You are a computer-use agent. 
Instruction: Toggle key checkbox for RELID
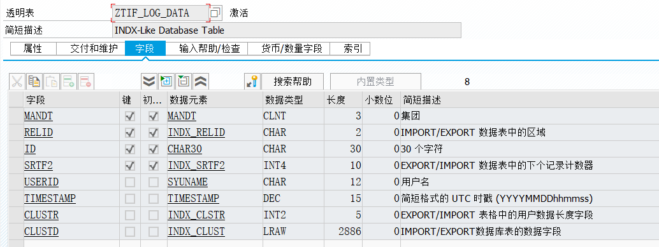point(130,133)
